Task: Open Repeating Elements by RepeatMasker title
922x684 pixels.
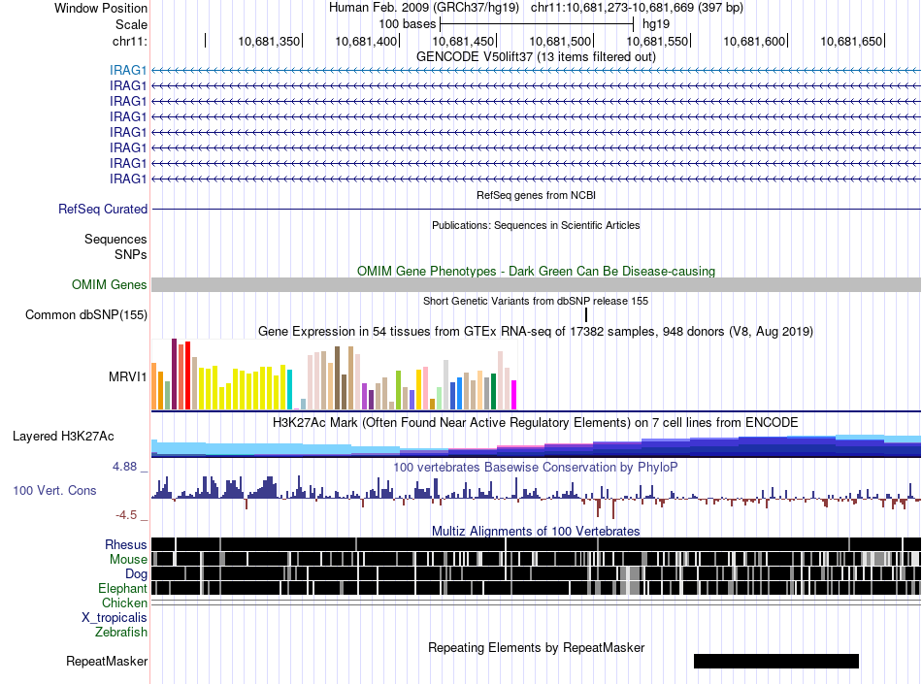Action: [536, 647]
